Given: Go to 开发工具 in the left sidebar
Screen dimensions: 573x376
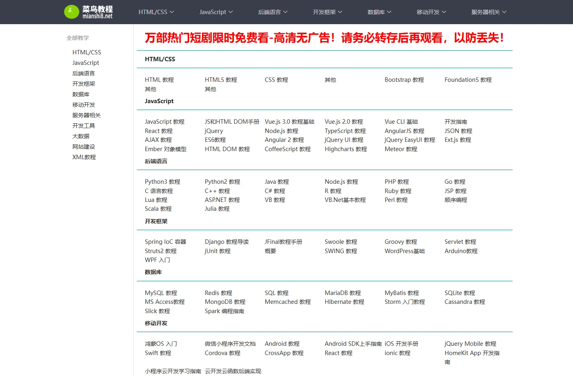Looking at the screenshot, I should point(84,126).
